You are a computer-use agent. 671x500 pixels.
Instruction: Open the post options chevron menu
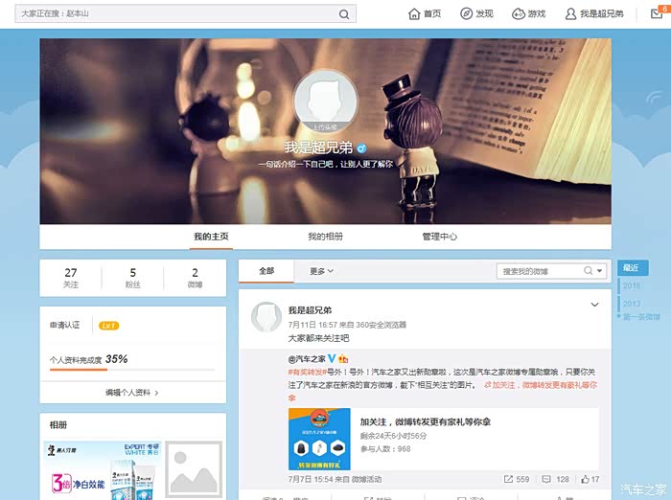pos(594,306)
